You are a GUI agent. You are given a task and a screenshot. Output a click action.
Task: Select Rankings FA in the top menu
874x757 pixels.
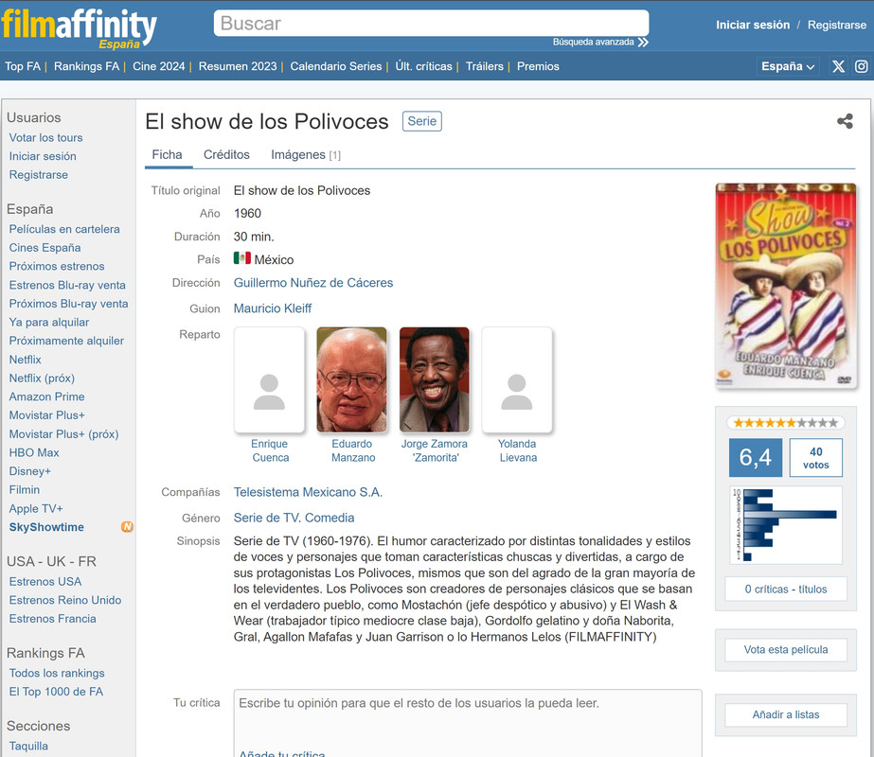click(x=86, y=66)
